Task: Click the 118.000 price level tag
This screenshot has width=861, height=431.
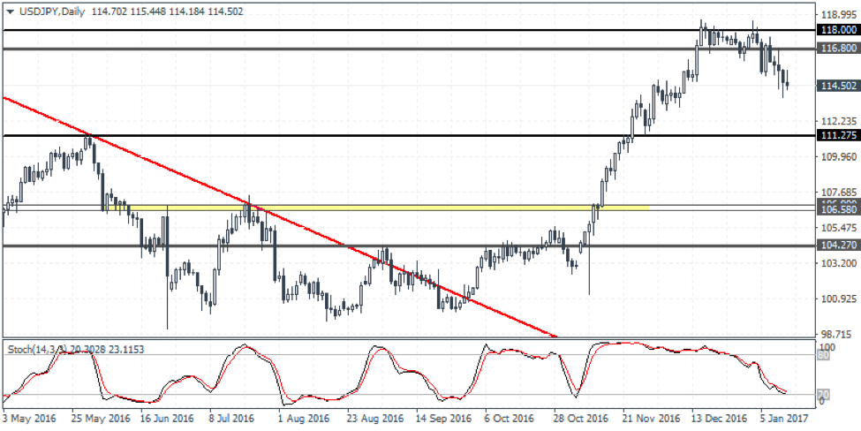Action: pyautogui.click(x=835, y=30)
